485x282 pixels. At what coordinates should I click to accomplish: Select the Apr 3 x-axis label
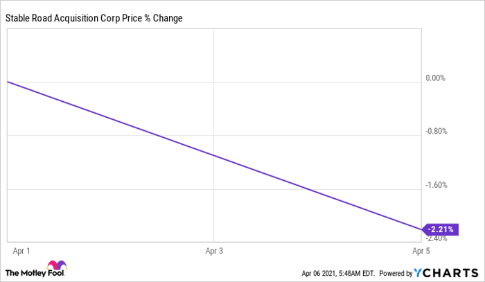pos(214,248)
